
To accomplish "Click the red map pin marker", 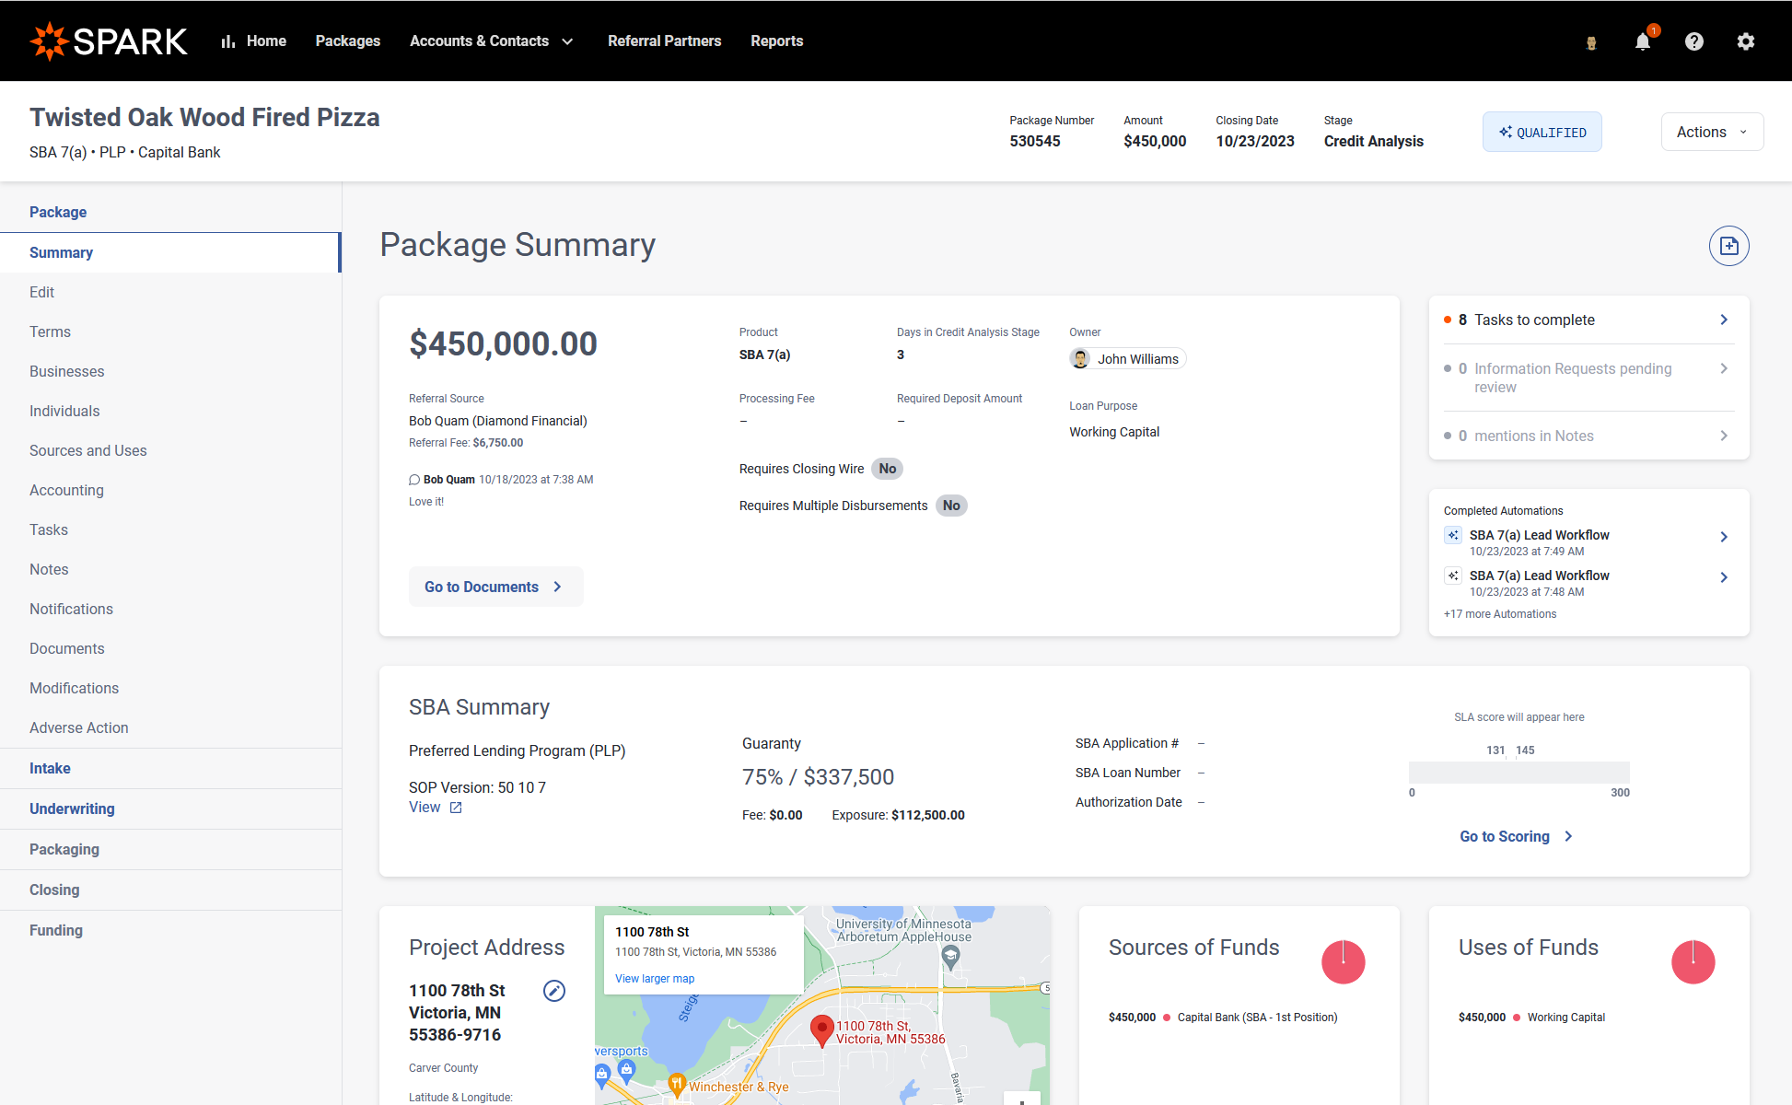I will (821, 1031).
